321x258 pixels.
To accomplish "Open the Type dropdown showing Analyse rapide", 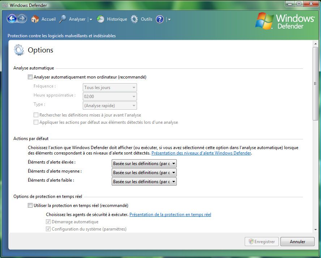I will click(110, 106).
